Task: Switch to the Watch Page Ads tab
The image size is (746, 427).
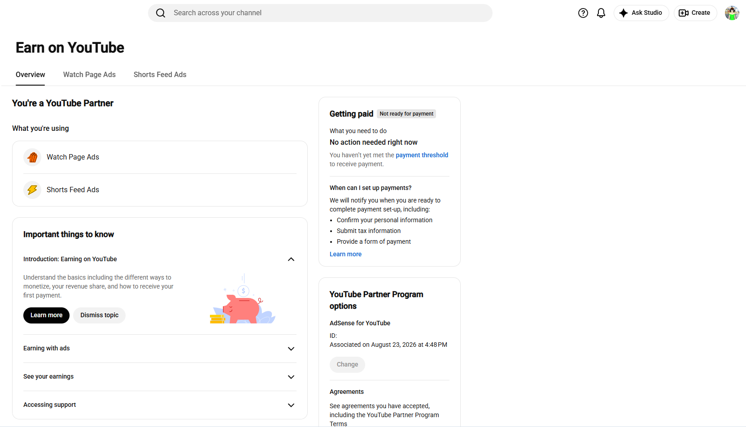Action: pyautogui.click(x=89, y=75)
